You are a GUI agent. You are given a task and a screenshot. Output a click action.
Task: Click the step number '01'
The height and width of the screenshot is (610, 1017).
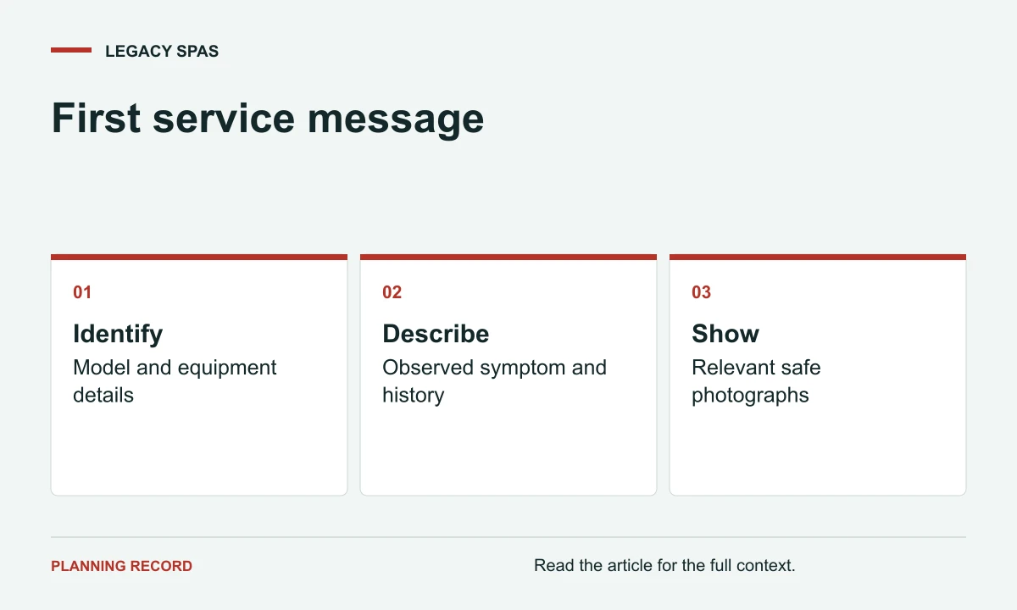point(82,292)
